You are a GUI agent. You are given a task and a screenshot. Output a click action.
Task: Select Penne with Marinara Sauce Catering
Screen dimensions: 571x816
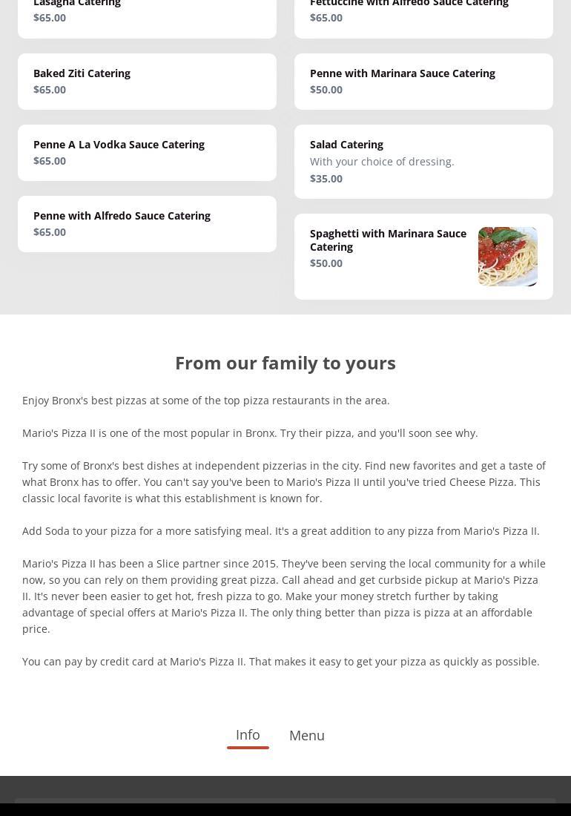point(423,82)
